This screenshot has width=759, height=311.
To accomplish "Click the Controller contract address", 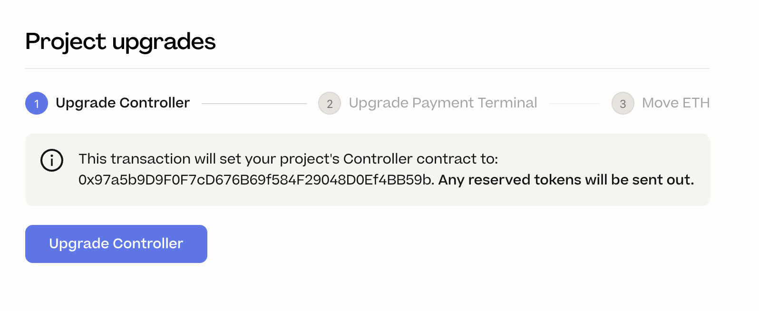I will click(x=255, y=180).
